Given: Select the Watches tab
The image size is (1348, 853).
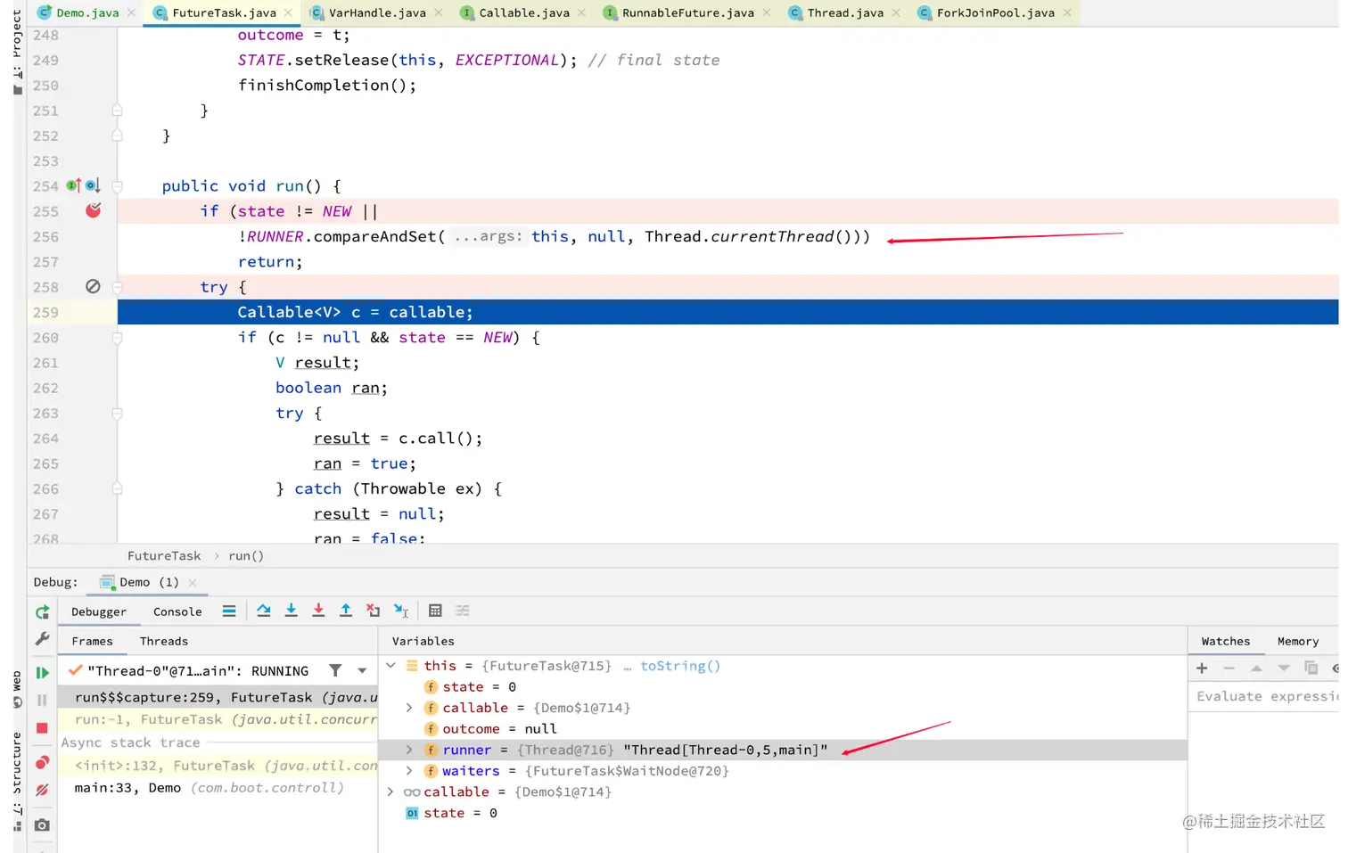Looking at the screenshot, I should coord(1226,641).
